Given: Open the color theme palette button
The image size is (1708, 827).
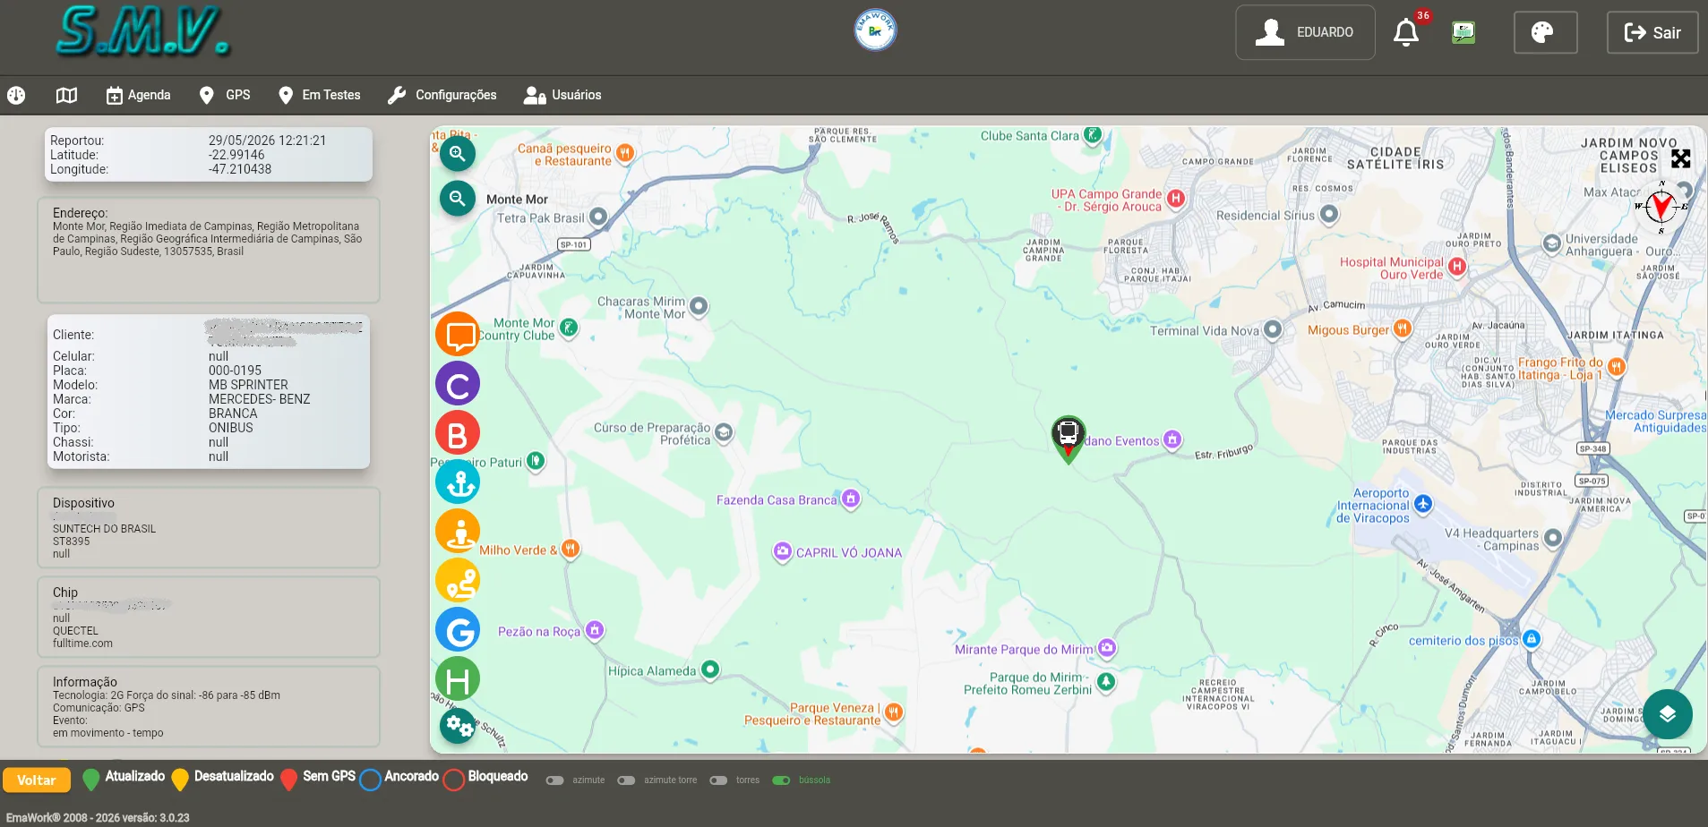Looking at the screenshot, I should [x=1545, y=32].
